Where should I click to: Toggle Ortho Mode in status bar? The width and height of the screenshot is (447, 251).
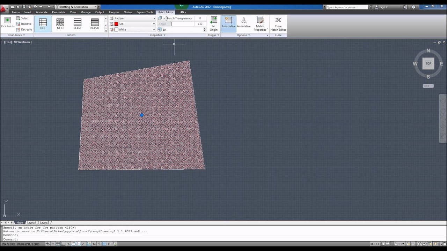(x=63, y=244)
